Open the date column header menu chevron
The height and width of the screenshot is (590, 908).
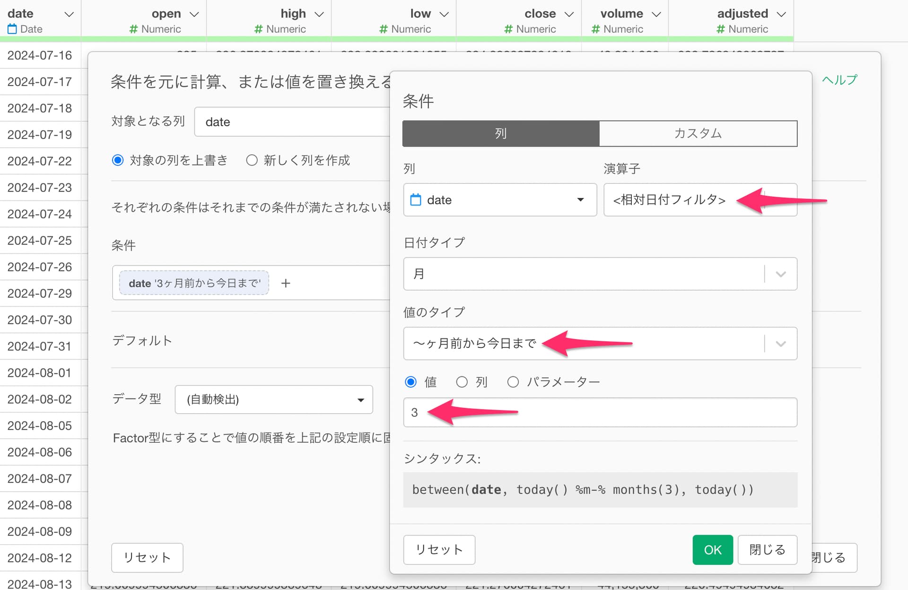(x=69, y=14)
